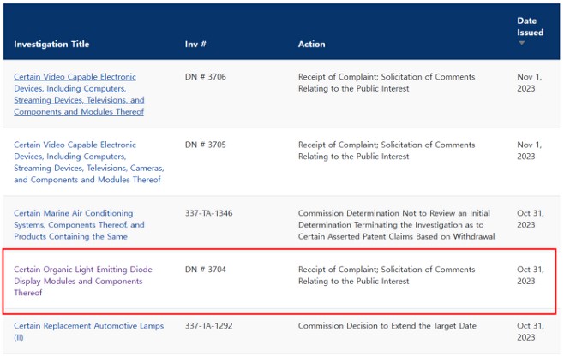
Task: Select the DN # 3706 cell
Action: [x=206, y=77]
